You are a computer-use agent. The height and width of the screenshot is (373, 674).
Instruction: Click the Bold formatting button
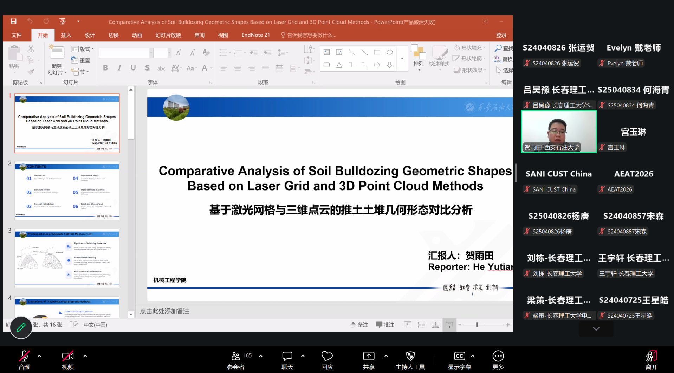(105, 68)
